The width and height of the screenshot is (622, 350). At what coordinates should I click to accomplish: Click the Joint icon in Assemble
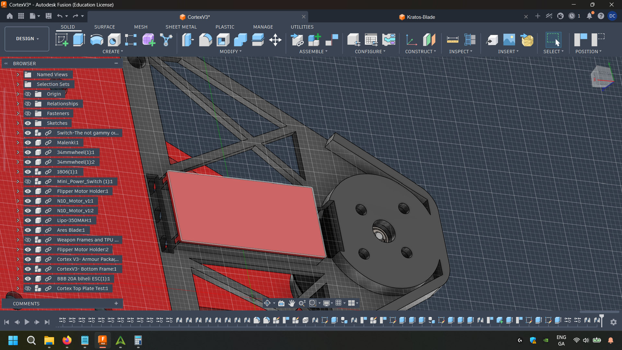coord(331,40)
